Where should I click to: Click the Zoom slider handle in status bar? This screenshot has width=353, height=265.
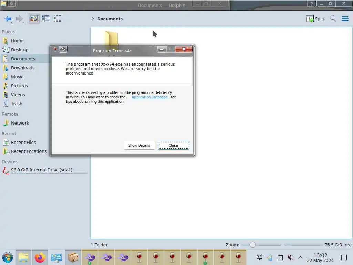(x=253, y=245)
